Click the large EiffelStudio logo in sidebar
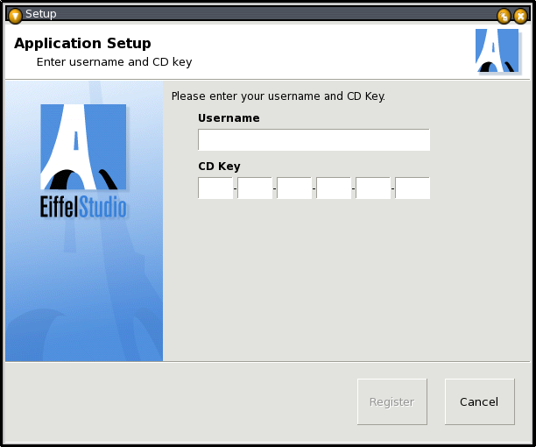 [83, 147]
